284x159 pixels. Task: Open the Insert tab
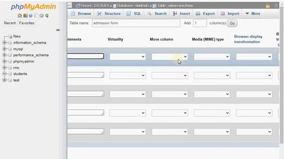tap(181, 14)
